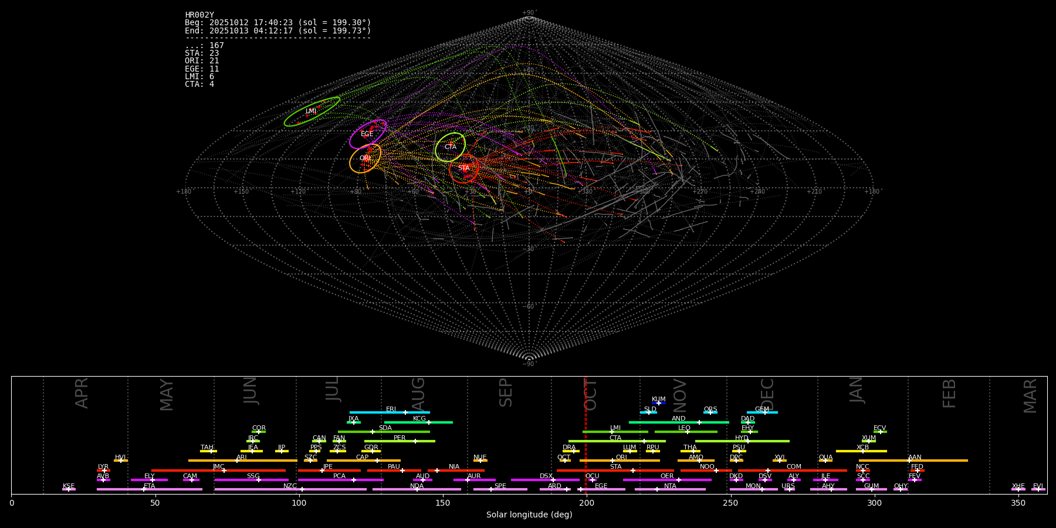
Task: Click the ETA pink bar in timeline
Action: tap(150, 489)
